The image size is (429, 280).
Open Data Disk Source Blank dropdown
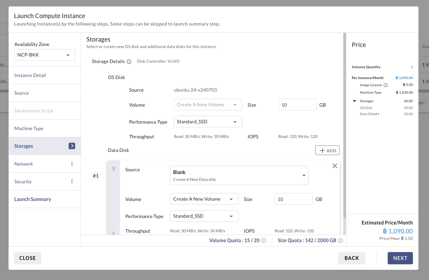[239, 175]
